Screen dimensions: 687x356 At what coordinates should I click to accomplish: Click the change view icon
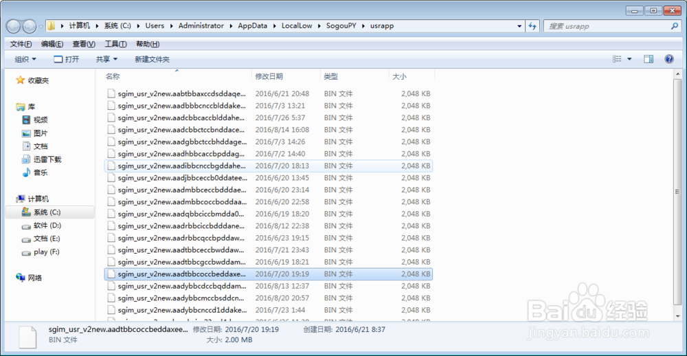point(617,59)
